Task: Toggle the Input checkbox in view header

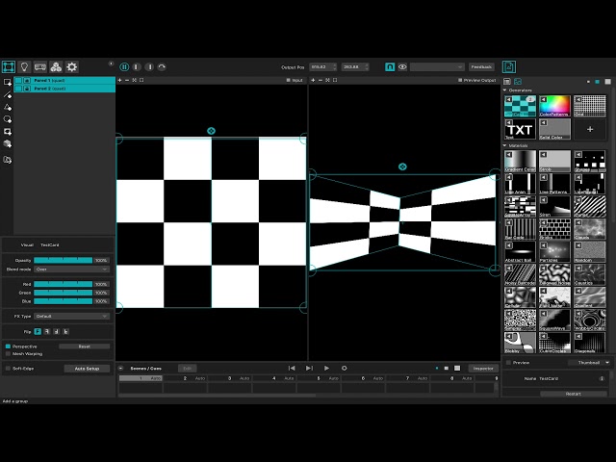Action: coord(288,80)
